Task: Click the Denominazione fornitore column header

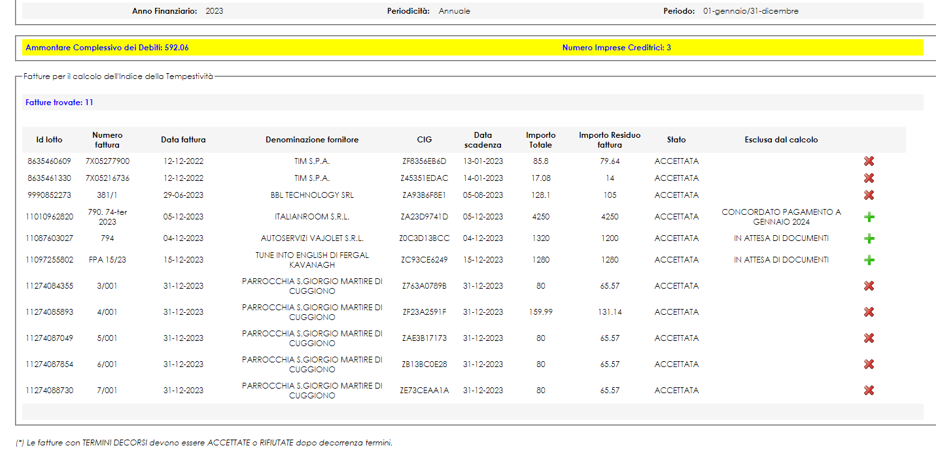Action: click(x=312, y=140)
